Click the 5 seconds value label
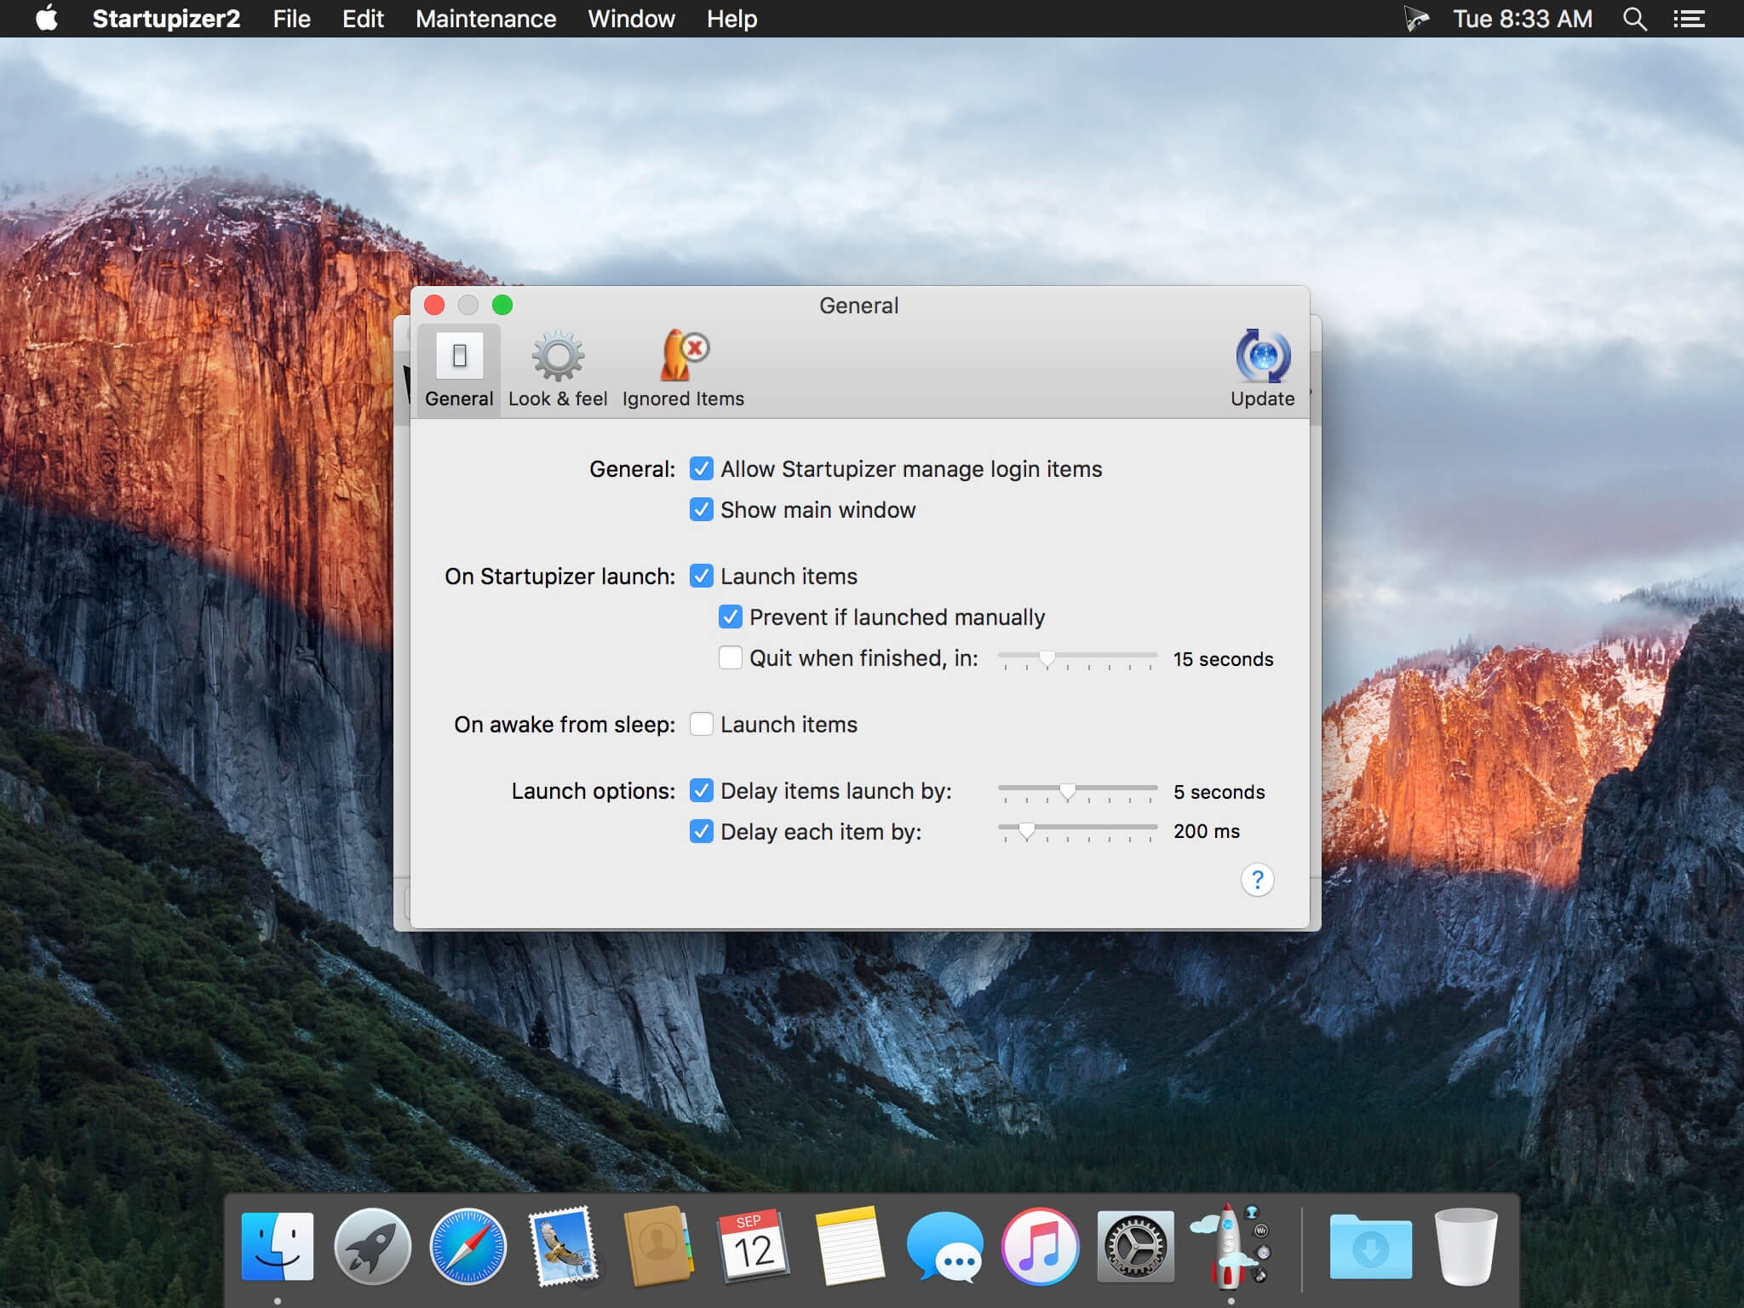The height and width of the screenshot is (1308, 1744). [1219, 792]
